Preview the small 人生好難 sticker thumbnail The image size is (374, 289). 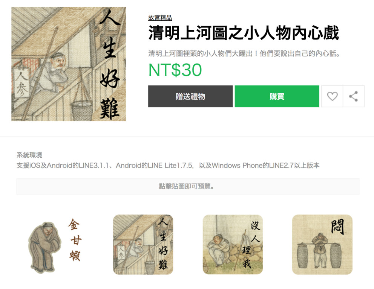(143, 245)
